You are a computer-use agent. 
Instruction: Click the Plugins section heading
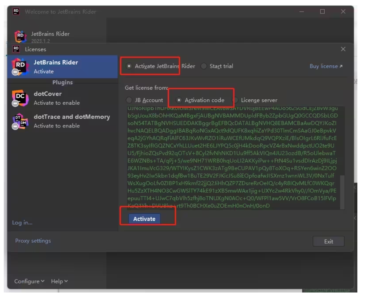(63, 82)
